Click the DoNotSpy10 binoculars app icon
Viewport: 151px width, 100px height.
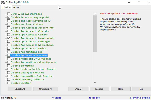pyautogui.click(x=3, y=2)
